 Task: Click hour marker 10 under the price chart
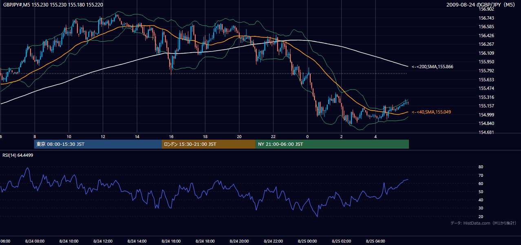tap(69, 137)
